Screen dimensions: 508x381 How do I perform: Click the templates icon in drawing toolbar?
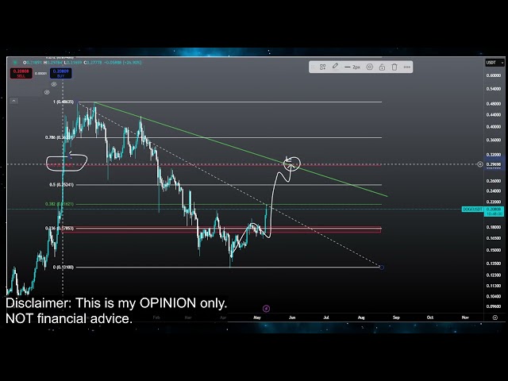point(322,67)
